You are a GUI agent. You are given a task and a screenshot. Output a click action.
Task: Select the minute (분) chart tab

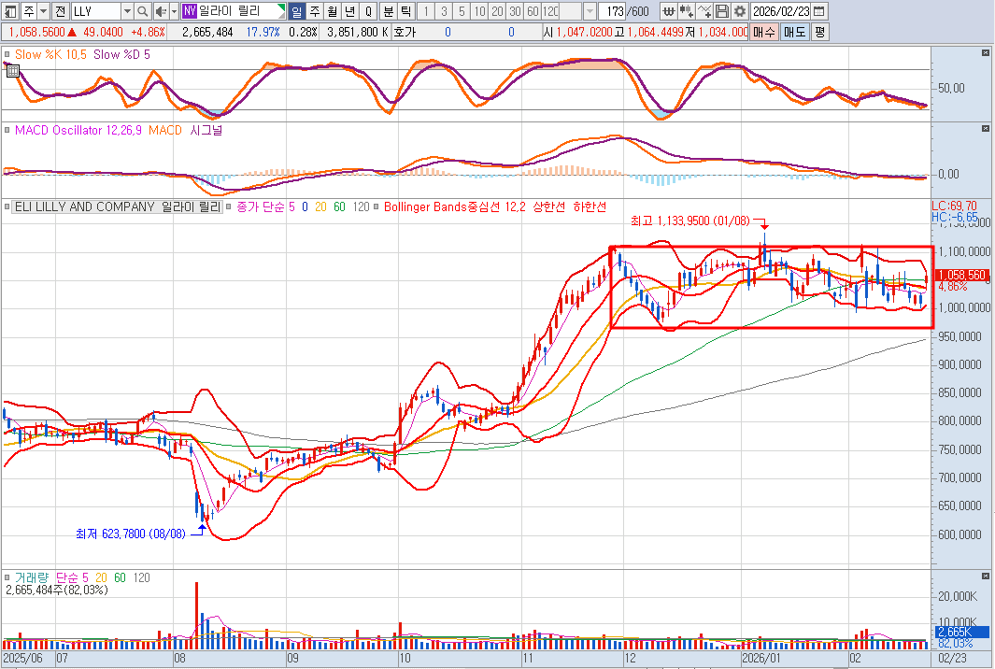coord(387,11)
